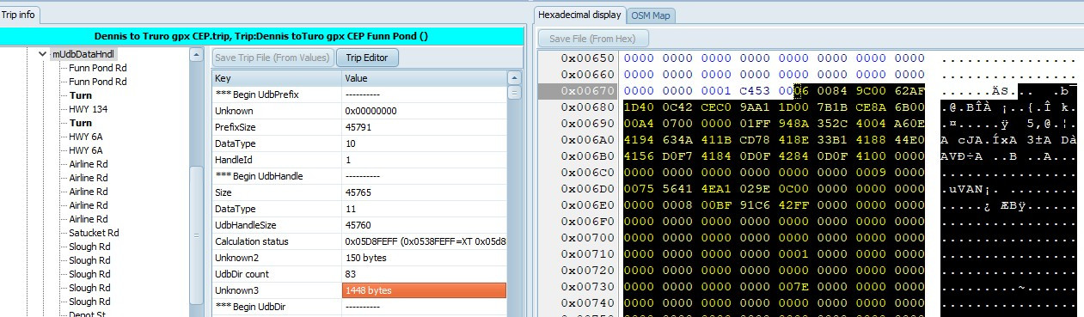Select the HandleId key cell
This screenshot has width=1084, height=317.
point(276,160)
